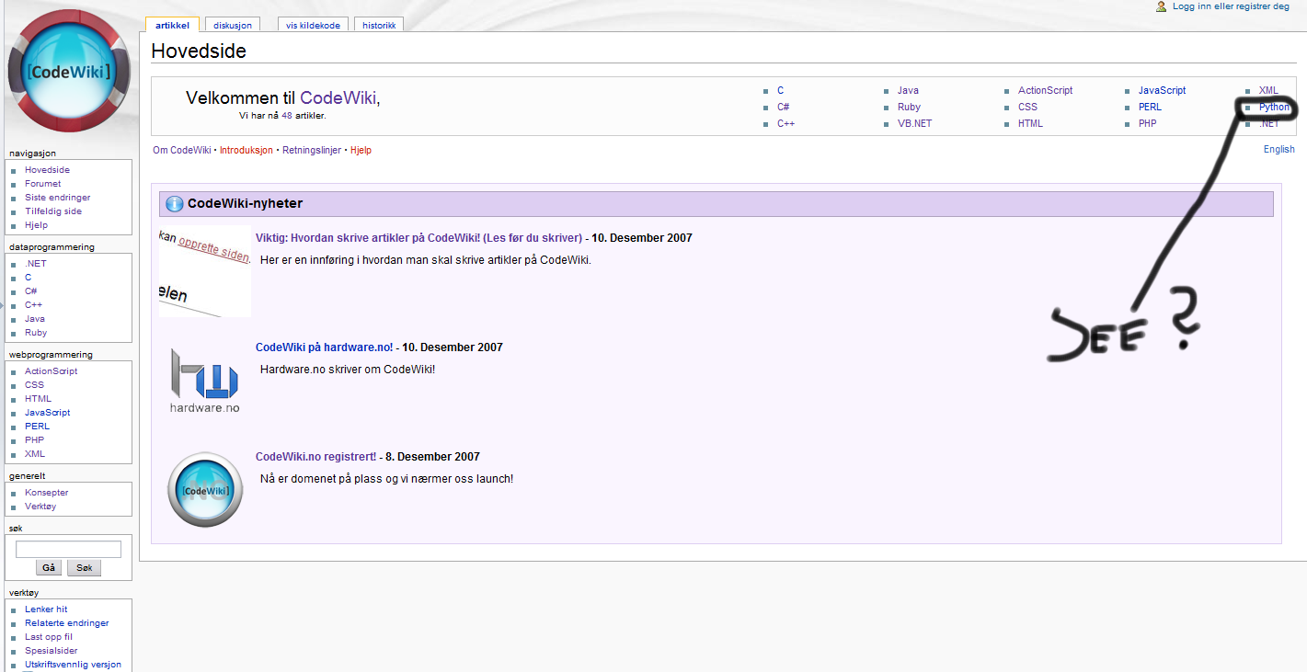This screenshot has height=672, width=1307.
Task: Open Relaterte endringer link
Action: click(67, 623)
